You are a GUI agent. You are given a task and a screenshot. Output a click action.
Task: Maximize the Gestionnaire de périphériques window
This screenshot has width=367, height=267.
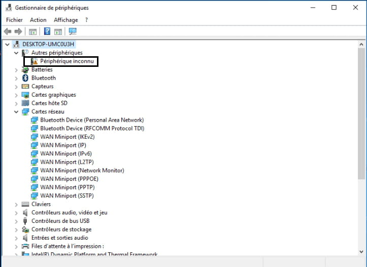click(x=334, y=8)
